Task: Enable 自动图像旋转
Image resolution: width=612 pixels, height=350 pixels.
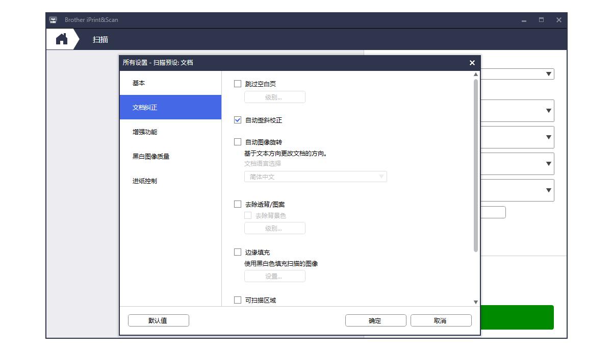Action: pyautogui.click(x=238, y=141)
